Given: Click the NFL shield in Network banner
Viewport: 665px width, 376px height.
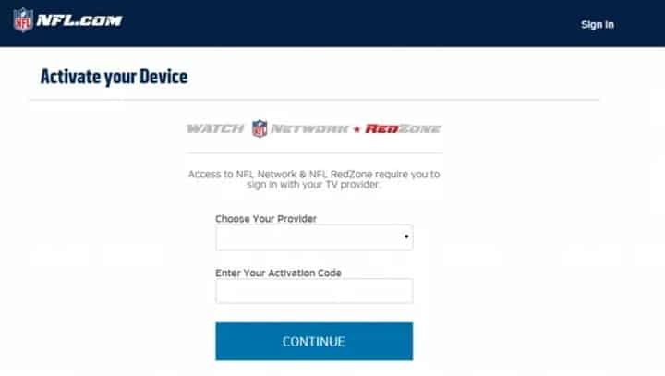Looking at the screenshot, I should pos(260,128).
